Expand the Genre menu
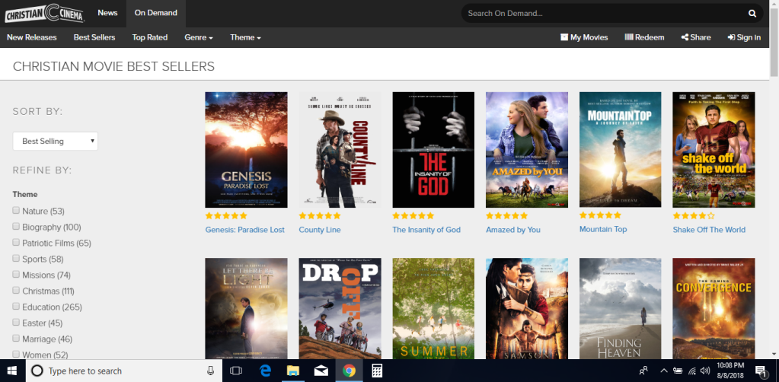 click(198, 37)
